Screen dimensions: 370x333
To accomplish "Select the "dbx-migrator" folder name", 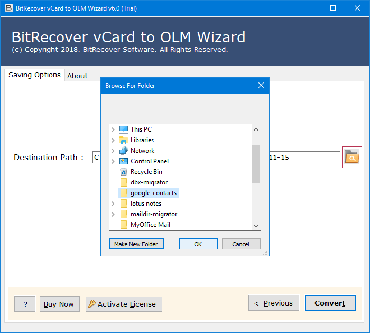I will pos(149,182).
